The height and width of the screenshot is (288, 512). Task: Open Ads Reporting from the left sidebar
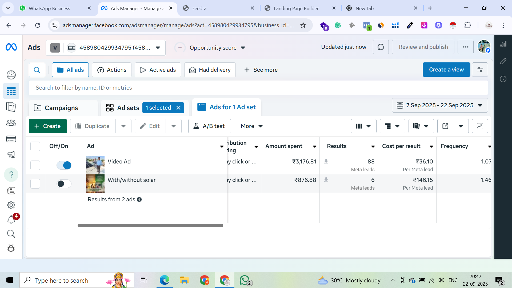tap(11, 107)
